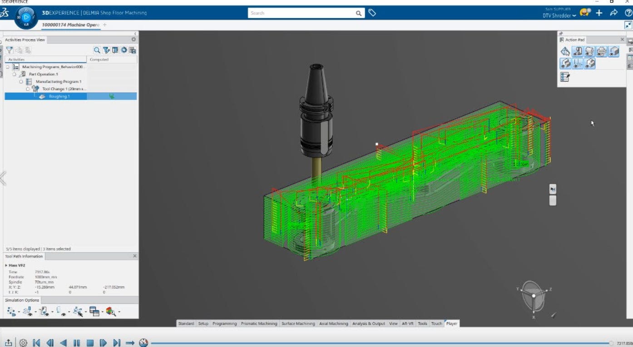Image resolution: width=633 pixels, height=347 pixels.
Task: Select the filter icon in Activities Process View
Action: click(9, 50)
